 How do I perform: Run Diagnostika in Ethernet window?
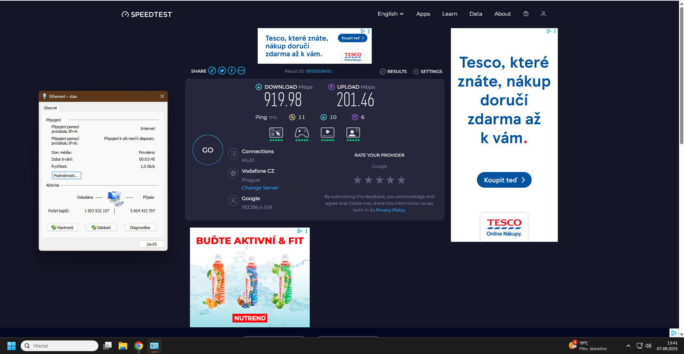tap(140, 228)
